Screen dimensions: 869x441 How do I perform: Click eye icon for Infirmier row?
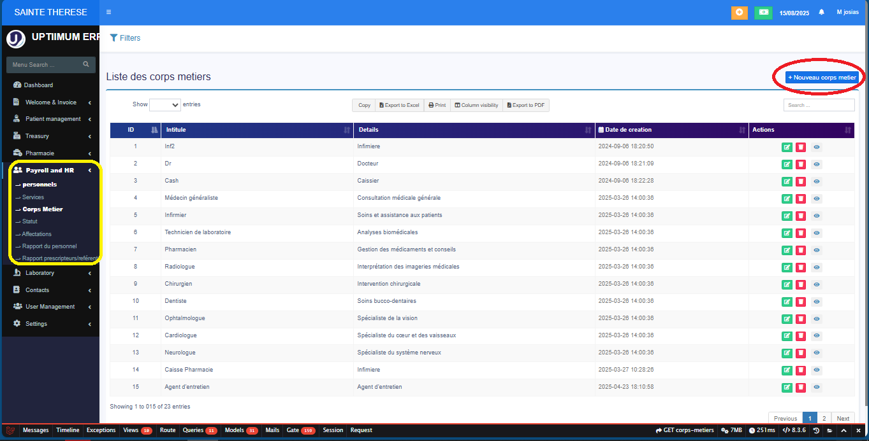tap(816, 216)
